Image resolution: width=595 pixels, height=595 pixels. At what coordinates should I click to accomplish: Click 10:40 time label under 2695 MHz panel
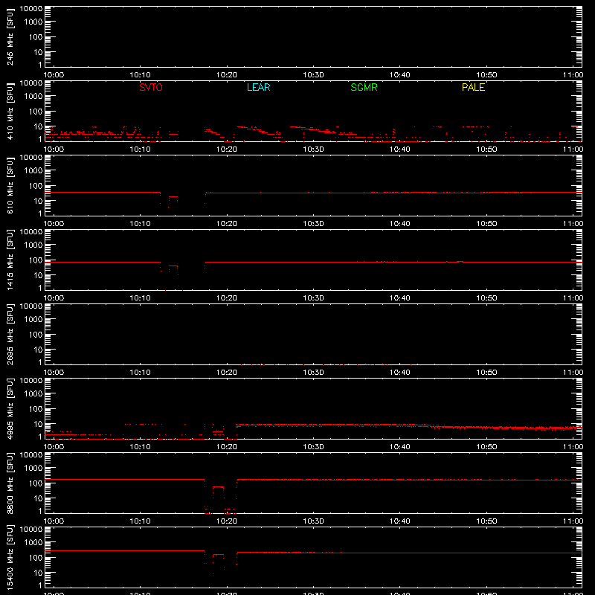tap(400, 373)
